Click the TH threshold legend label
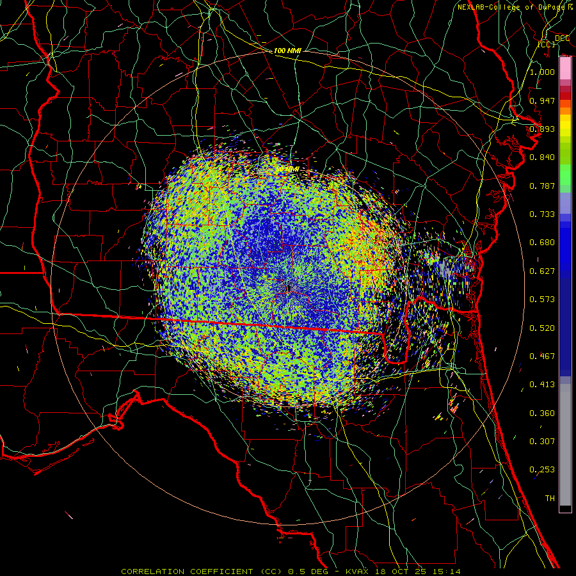This screenshot has height=576, width=576. [550, 499]
